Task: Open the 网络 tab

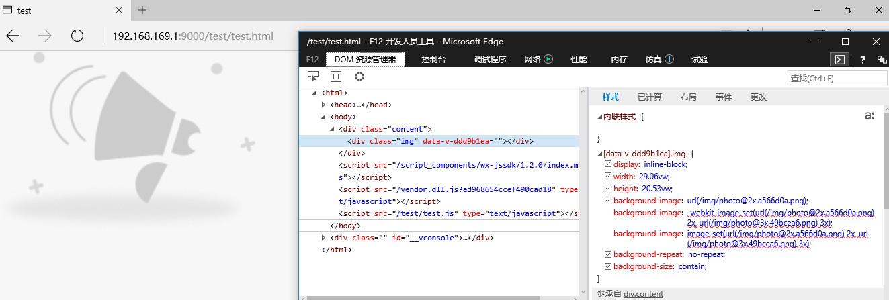Action: pos(532,60)
